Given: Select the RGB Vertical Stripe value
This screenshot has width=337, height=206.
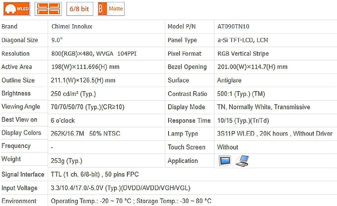Looking at the screenshot, I should 243,54.
